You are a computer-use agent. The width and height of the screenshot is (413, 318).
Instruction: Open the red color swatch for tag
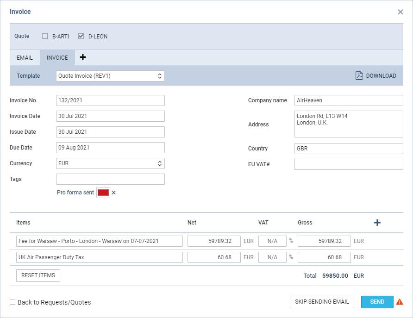click(103, 193)
